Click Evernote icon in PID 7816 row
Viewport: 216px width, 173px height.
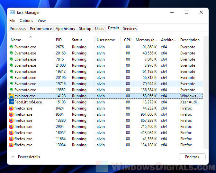point(11,59)
